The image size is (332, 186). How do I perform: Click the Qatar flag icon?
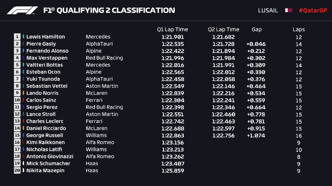tap(289, 10)
